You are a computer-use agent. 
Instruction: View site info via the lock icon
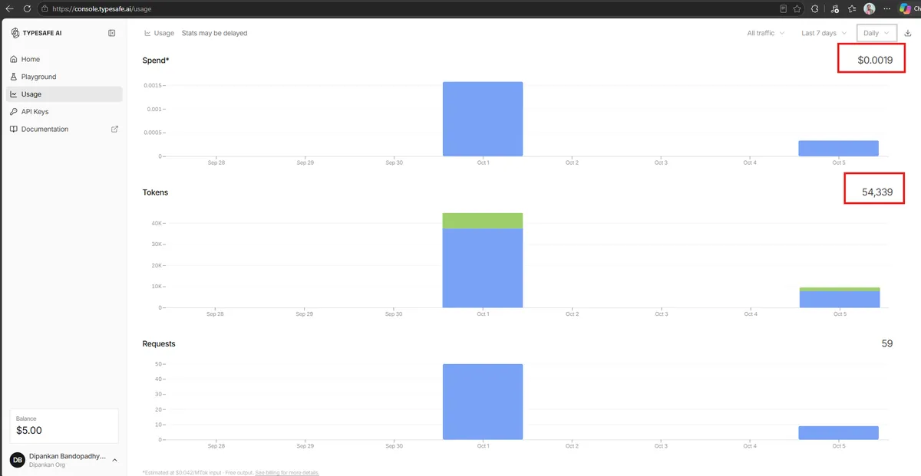tap(45, 8)
